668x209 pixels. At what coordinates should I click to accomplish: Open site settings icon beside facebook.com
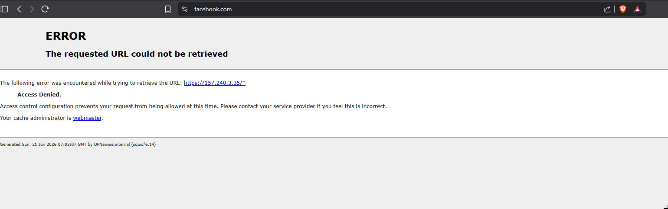tap(185, 9)
